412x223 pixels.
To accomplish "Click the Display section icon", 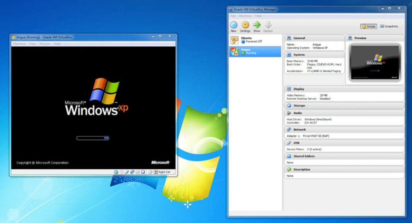I will tap(289, 89).
